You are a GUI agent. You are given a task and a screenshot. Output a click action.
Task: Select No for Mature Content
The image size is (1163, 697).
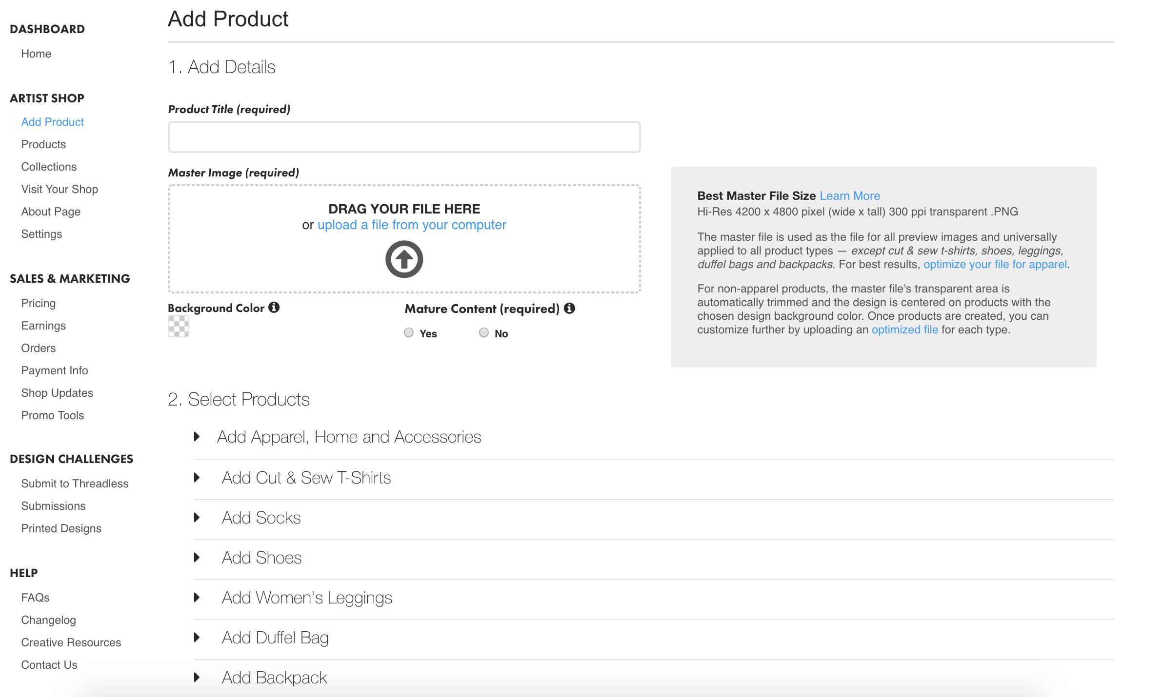point(483,333)
